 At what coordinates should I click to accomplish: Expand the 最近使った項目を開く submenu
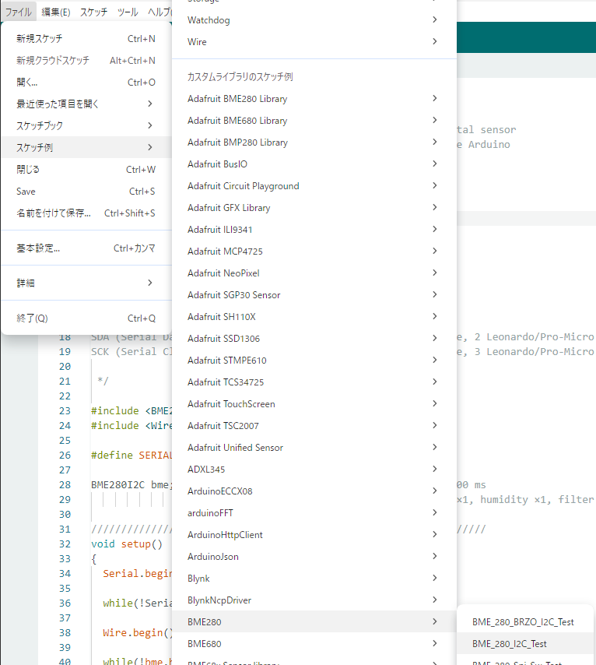pyautogui.click(x=58, y=104)
